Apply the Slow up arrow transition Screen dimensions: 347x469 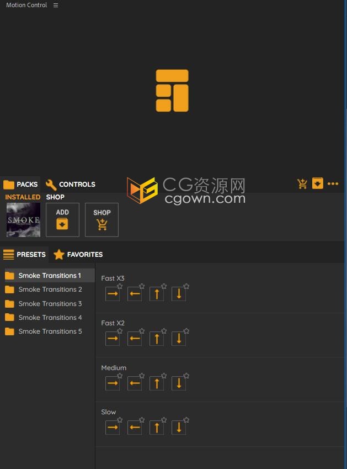(x=157, y=428)
